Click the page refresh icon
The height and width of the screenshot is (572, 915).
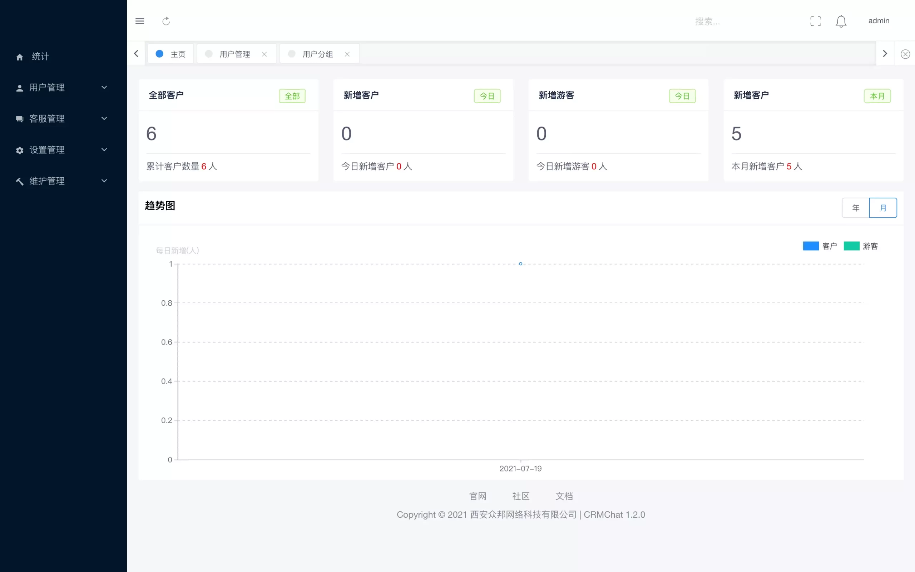pyautogui.click(x=166, y=21)
